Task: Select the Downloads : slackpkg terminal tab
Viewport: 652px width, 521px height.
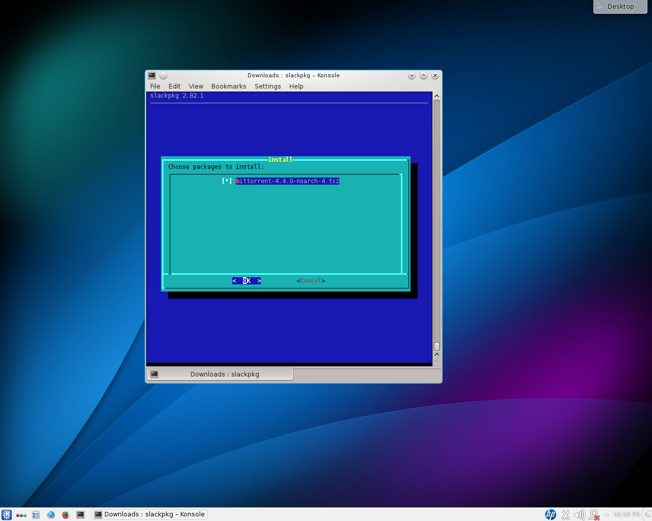Action: (220, 374)
